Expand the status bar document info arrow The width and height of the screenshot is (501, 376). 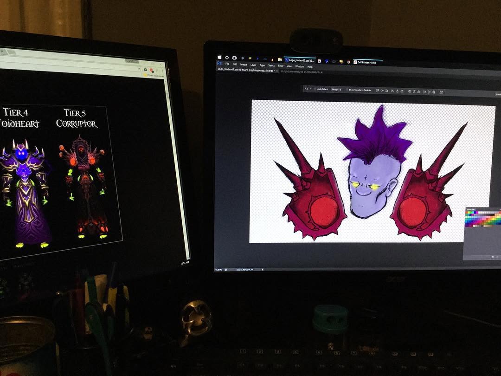point(265,270)
